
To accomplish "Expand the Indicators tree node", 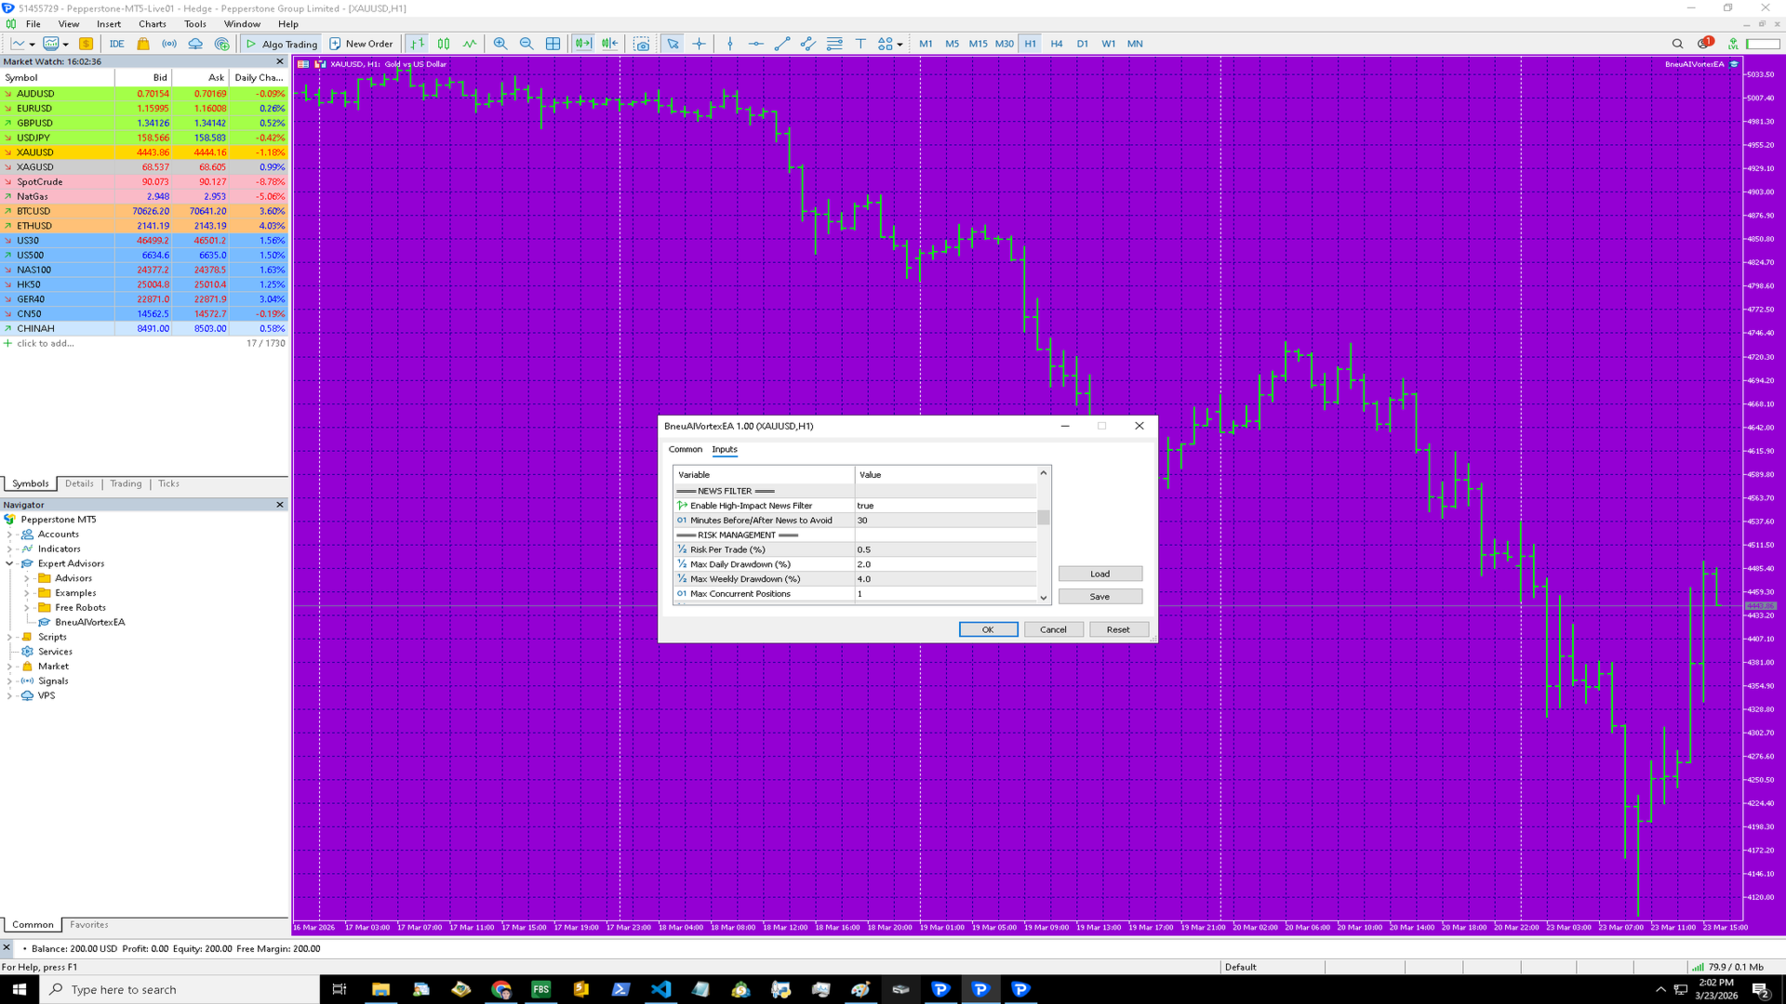I will 9,549.
